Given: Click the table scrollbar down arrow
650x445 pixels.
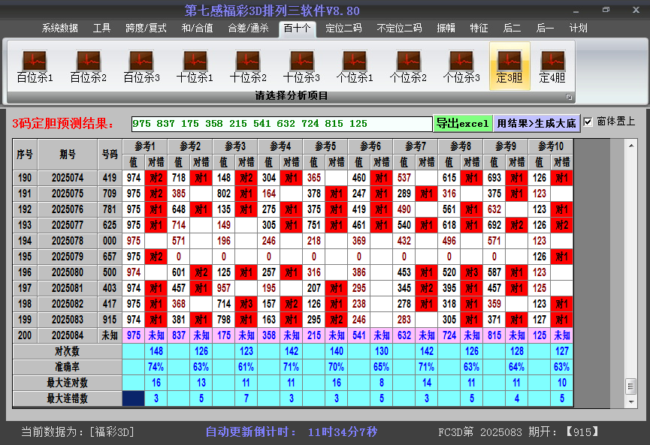Looking at the screenshot, I should click(631, 401).
